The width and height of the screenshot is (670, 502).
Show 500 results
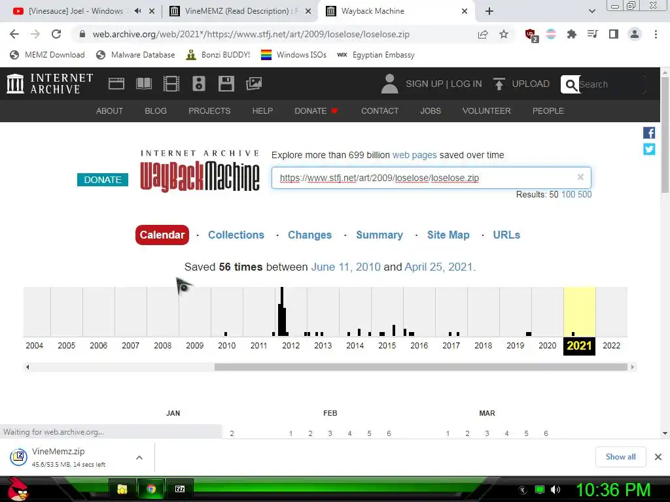point(584,194)
